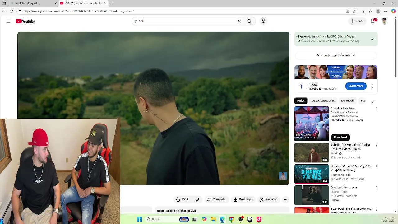The height and width of the screenshot is (224, 398).
Task: Show chat replay with Mostrar la repetición del chat
Action: (336, 55)
